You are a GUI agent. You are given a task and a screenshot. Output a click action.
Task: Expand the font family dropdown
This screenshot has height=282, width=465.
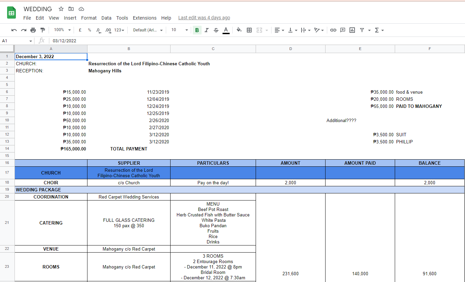148,30
